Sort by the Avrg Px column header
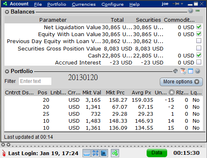 [141, 93]
